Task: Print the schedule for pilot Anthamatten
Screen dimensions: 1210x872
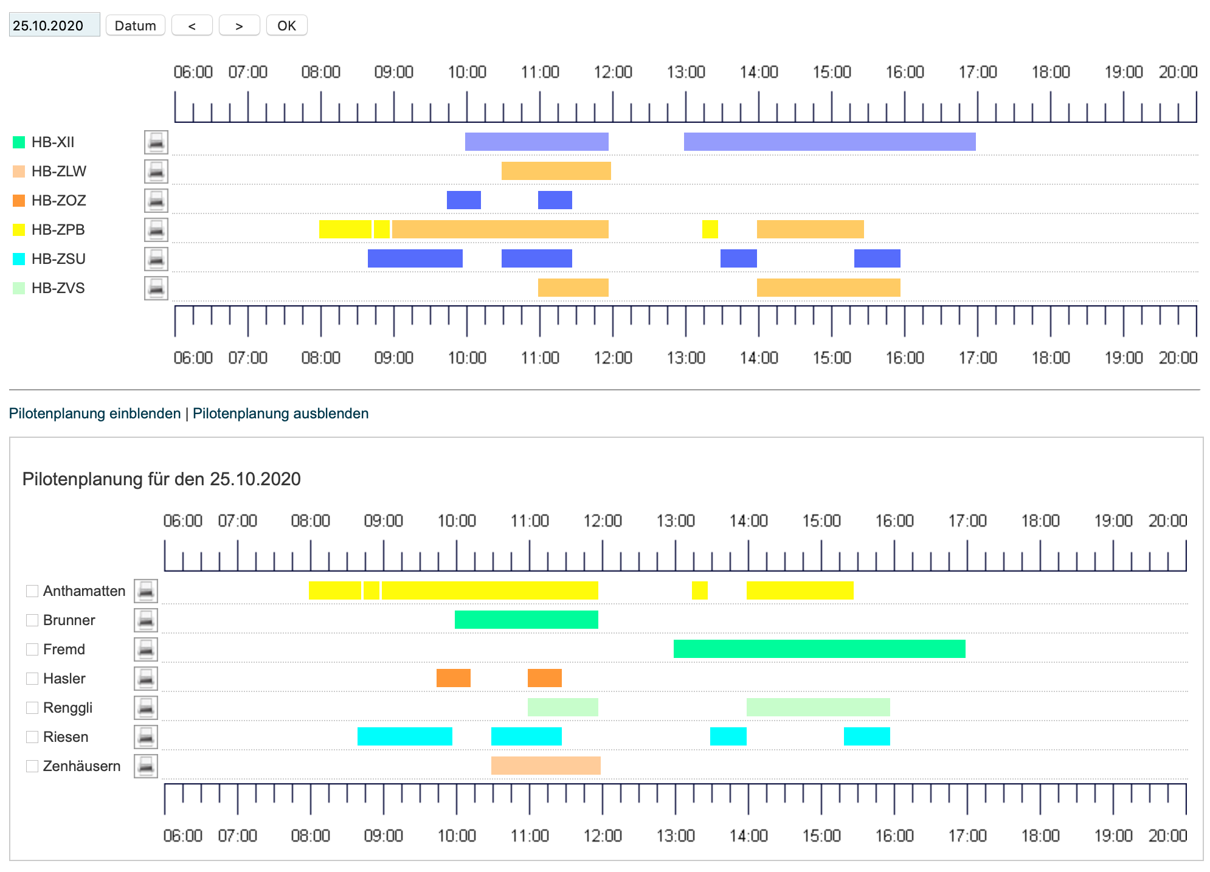Action: 145,590
